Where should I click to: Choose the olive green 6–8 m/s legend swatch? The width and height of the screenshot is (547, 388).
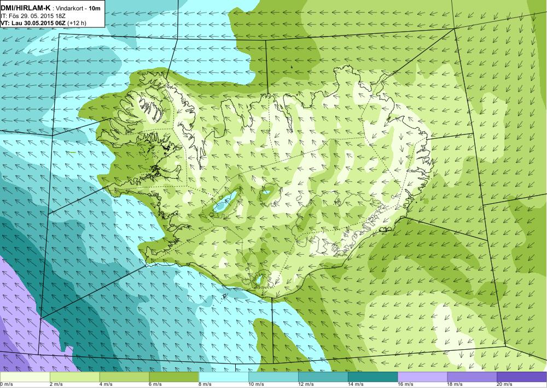pyautogui.click(x=174, y=377)
